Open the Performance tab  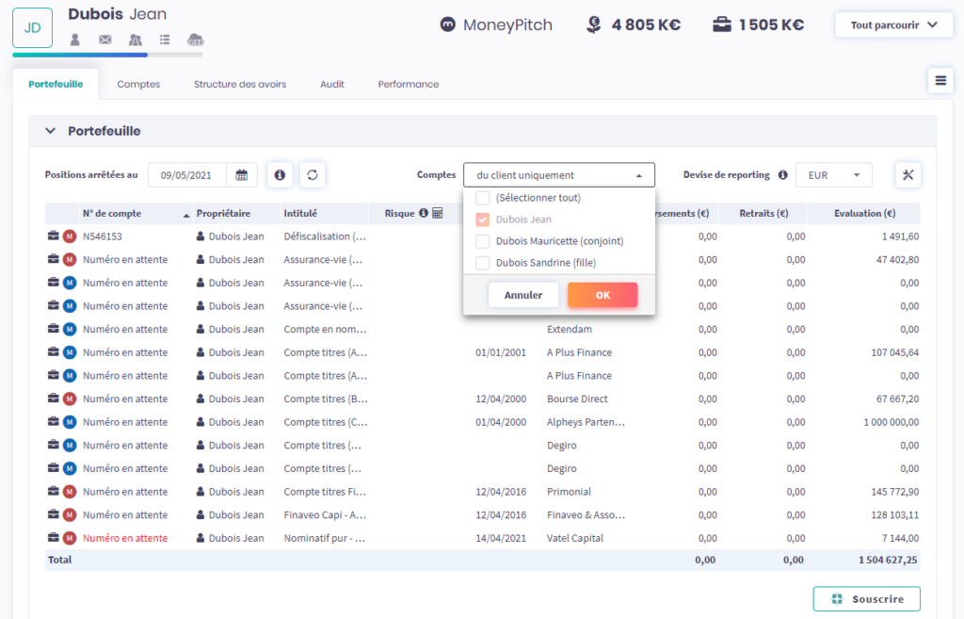pos(409,84)
